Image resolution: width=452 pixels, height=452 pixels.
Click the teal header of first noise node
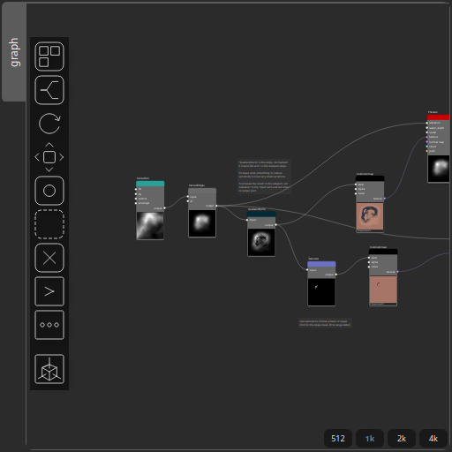(150, 184)
